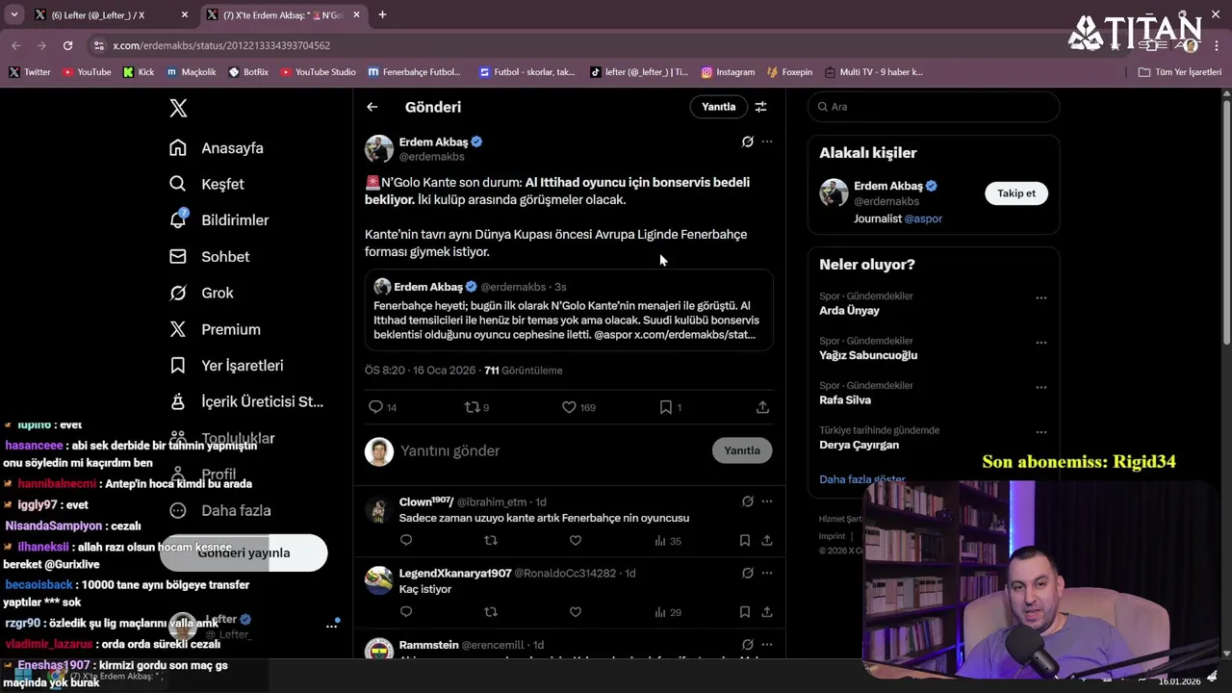Repost Clown1907's reply
The width and height of the screenshot is (1232, 693).
point(491,541)
